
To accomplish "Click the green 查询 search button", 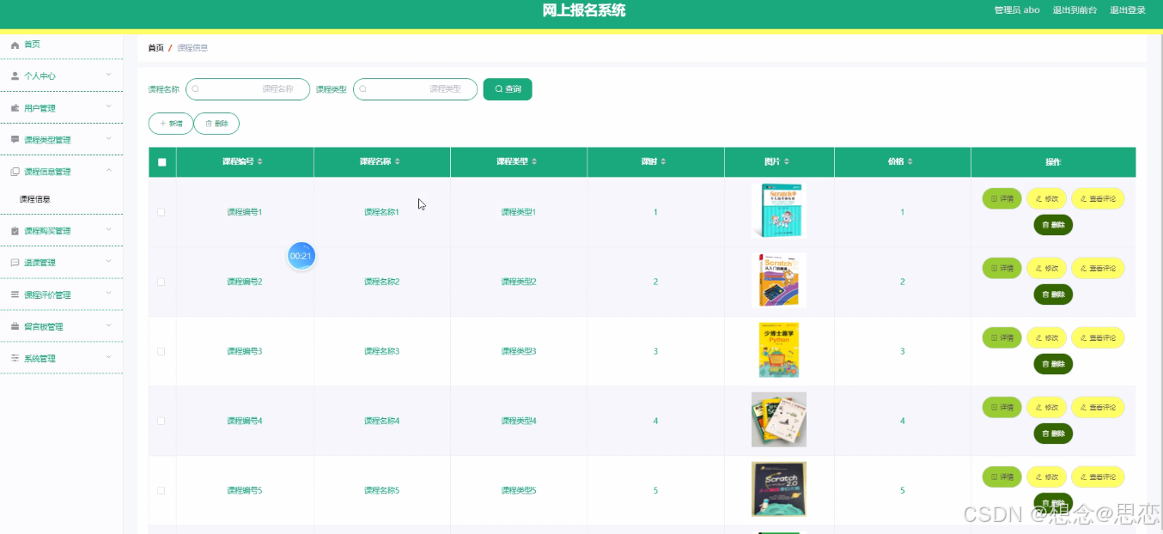I will (x=507, y=88).
